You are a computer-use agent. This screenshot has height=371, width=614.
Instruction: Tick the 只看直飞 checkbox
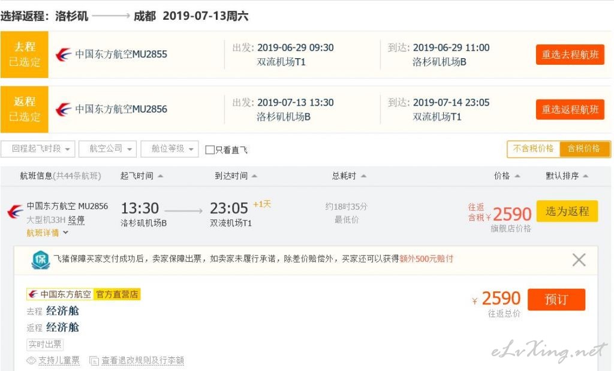210,150
